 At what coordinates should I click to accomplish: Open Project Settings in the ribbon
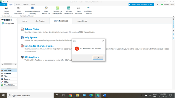pyautogui.click(x=6, y=11)
